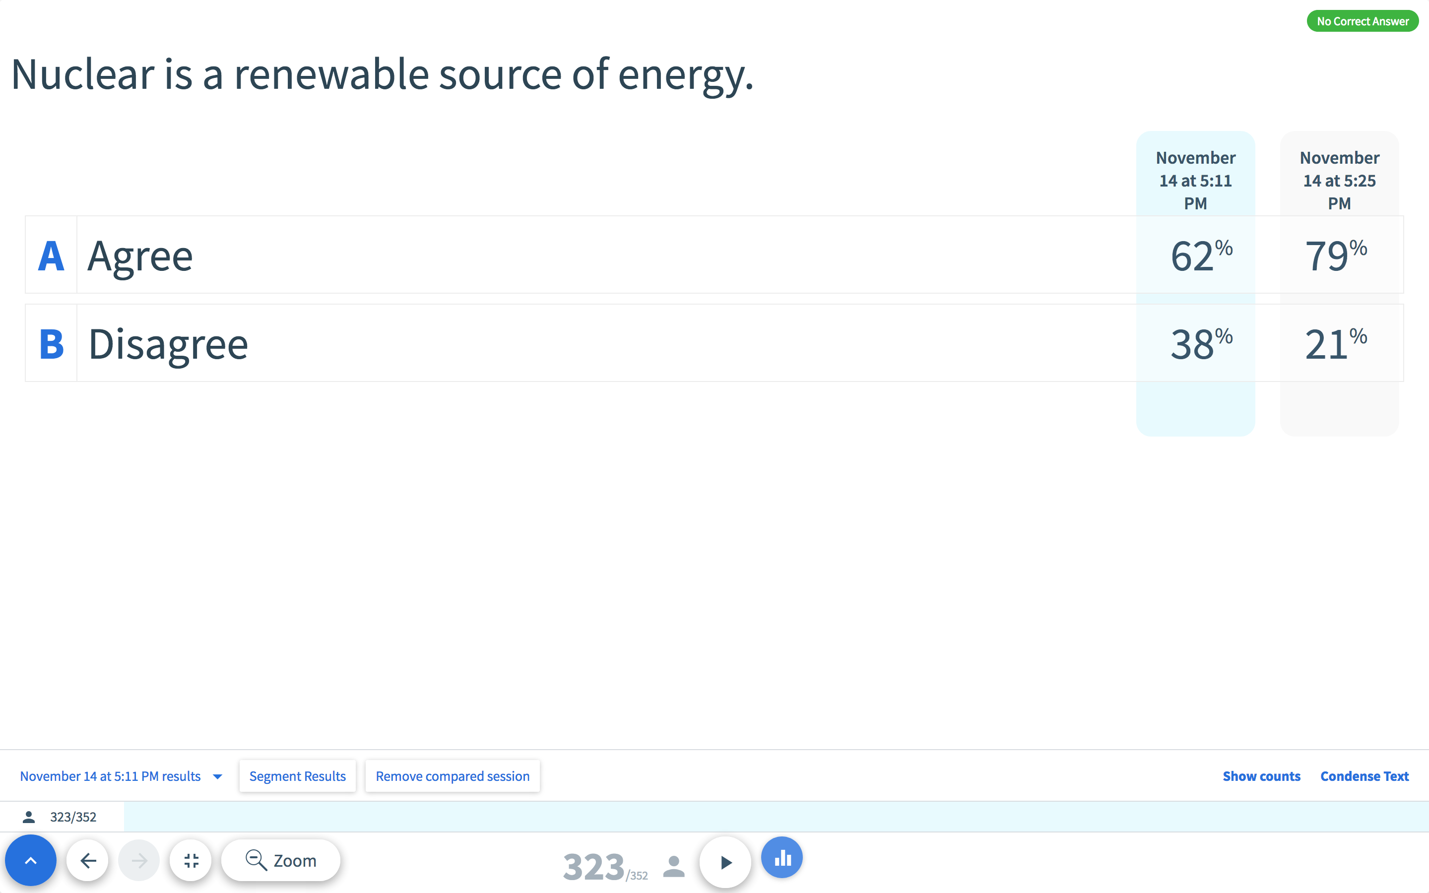Click the back navigation arrow icon

click(87, 859)
